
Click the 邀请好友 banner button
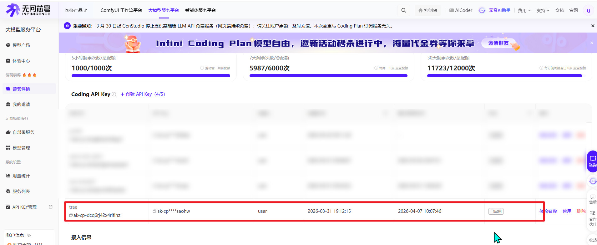[x=498, y=43]
